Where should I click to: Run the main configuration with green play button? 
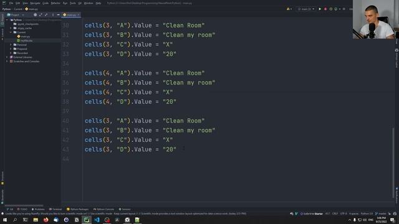click(x=320, y=9)
